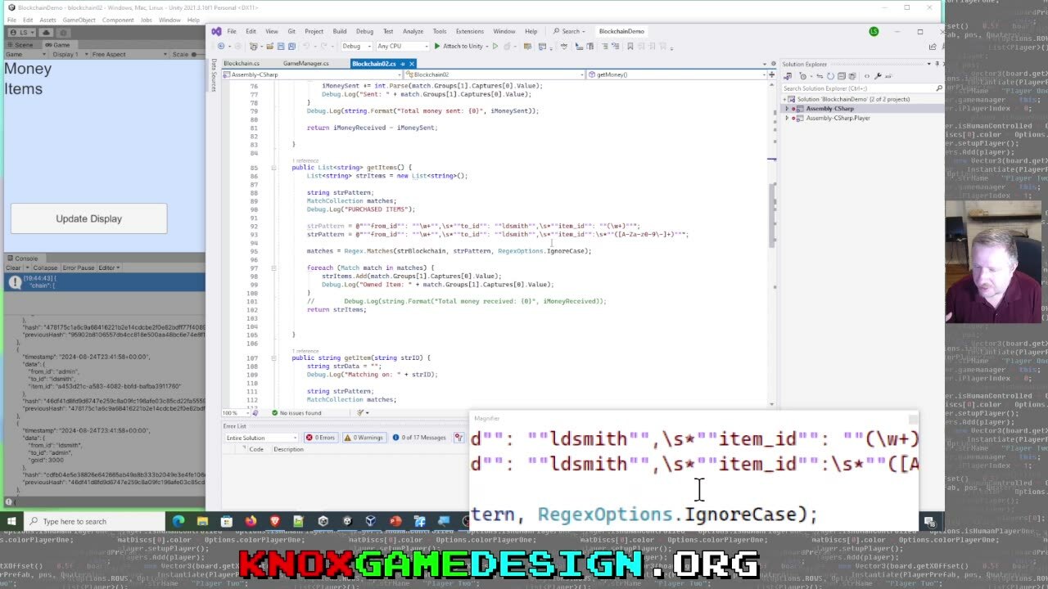The image size is (1048, 589).
Task: Open the Any CPU platform dropdown
Action: click(402, 46)
